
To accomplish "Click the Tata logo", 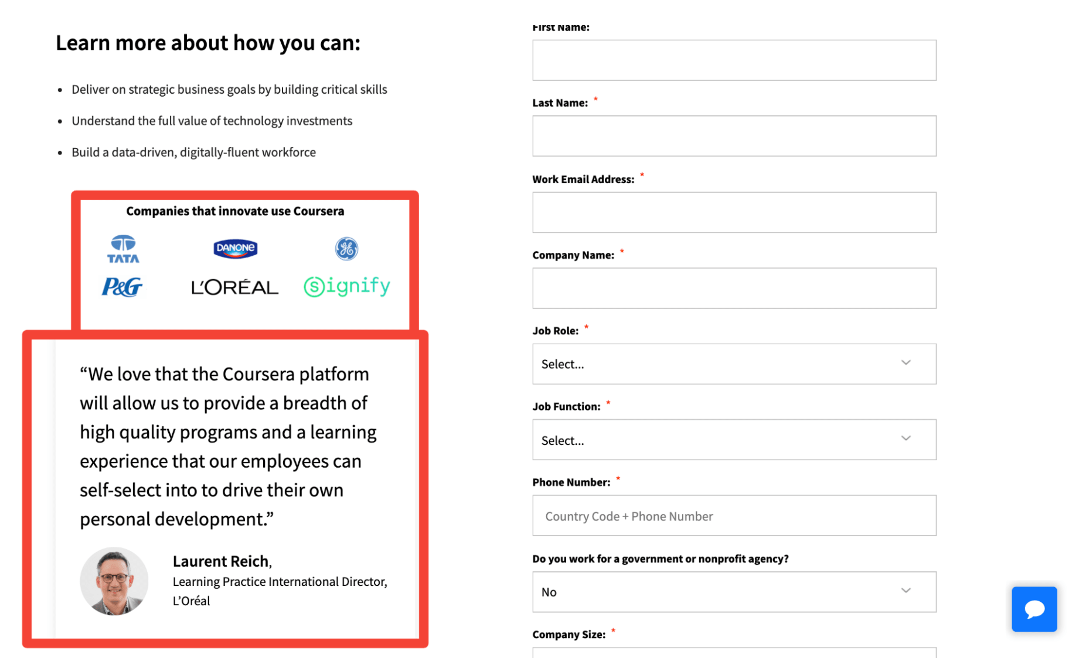I will click(123, 249).
